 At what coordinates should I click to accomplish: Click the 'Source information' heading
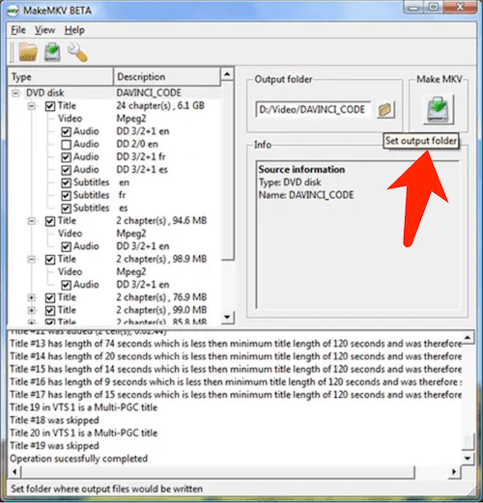click(x=301, y=170)
